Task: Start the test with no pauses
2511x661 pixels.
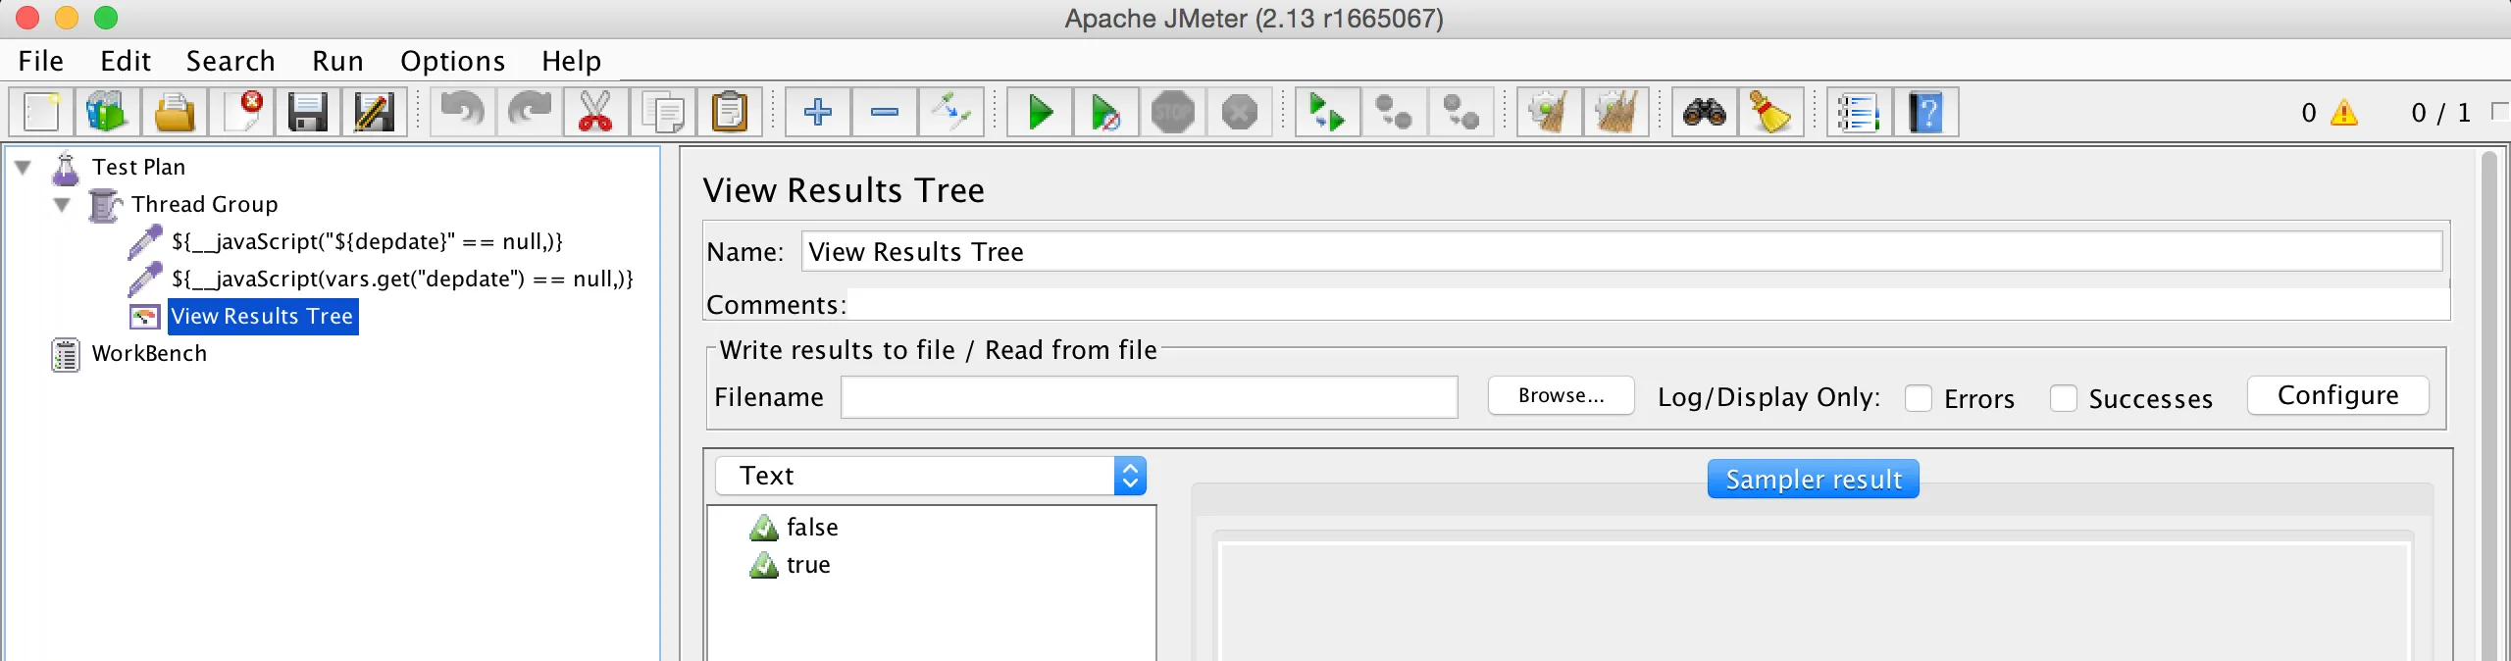Action: click(1106, 112)
